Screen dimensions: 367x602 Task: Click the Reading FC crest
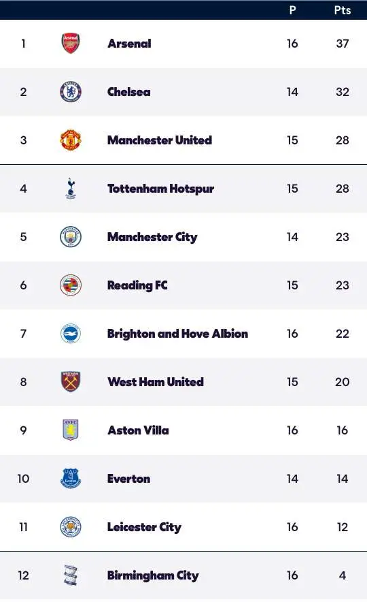[71, 285]
